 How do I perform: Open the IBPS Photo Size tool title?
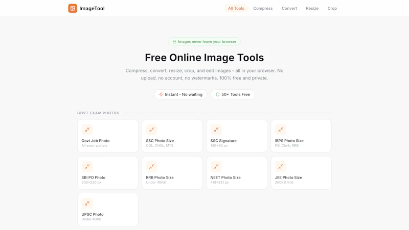289,141
